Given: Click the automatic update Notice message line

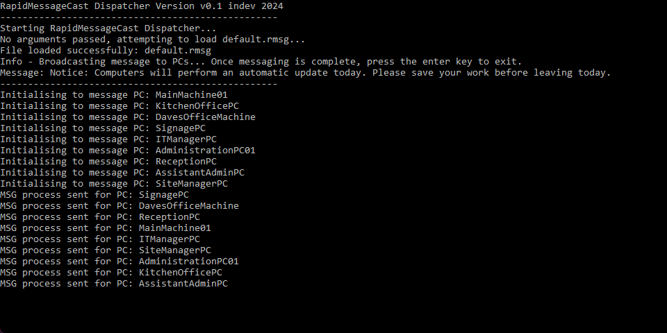Looking at the screenshot, I should [305, 73].
